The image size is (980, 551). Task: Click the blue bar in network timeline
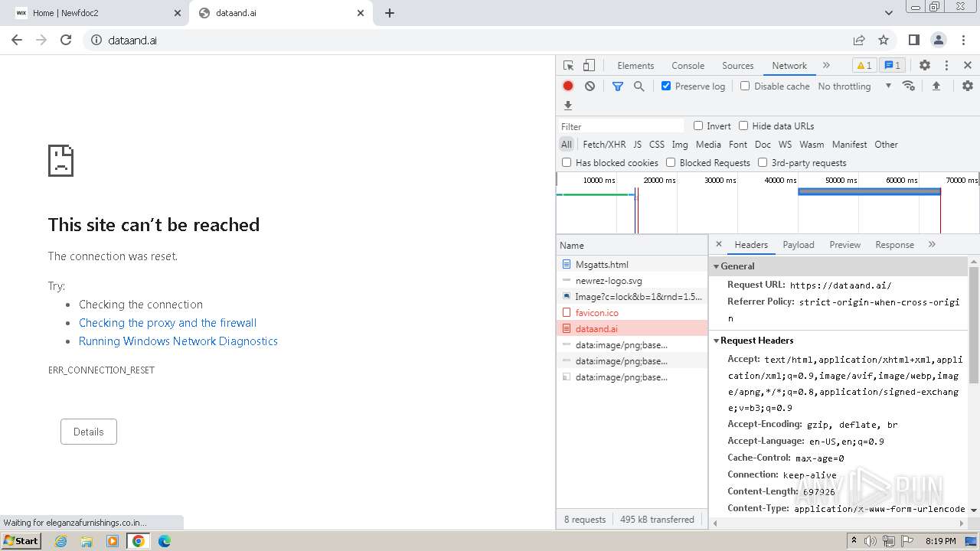869,192
